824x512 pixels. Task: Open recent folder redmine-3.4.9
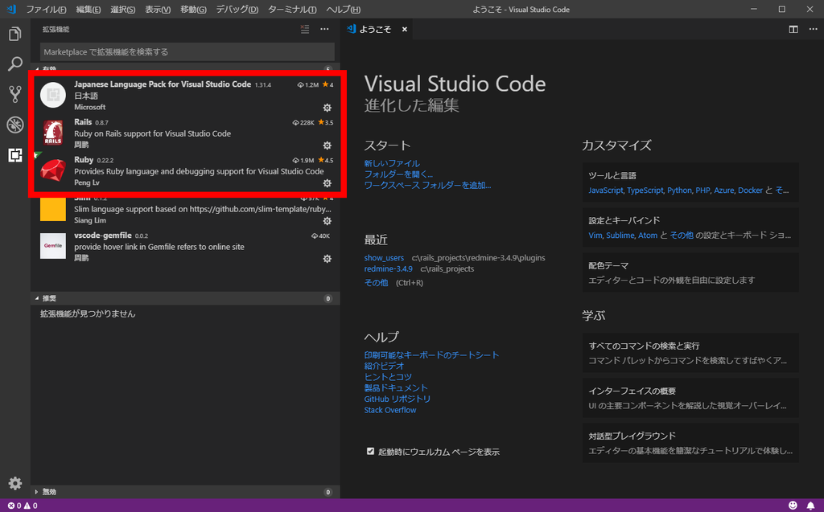389,269
